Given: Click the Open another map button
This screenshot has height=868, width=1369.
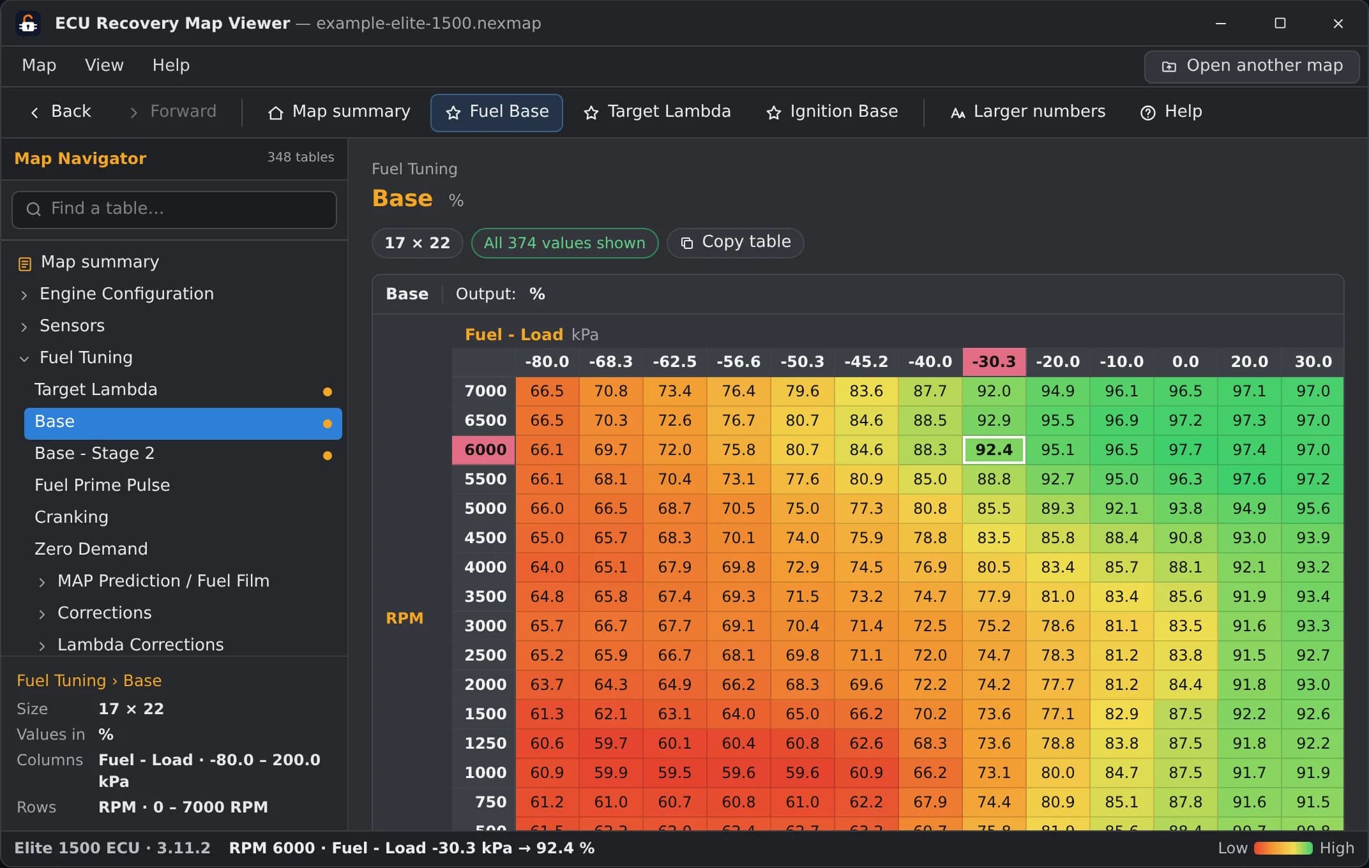Looking at the screenshot, I should point(1252,66).
